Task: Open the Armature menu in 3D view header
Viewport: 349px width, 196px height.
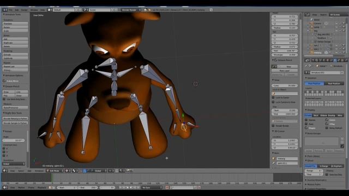Action: click(x=39, y=171)
